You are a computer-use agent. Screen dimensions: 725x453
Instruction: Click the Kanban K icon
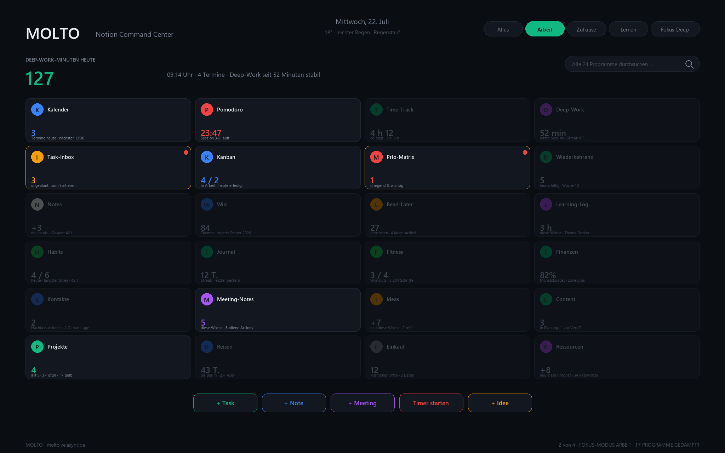tap(207, 157)
